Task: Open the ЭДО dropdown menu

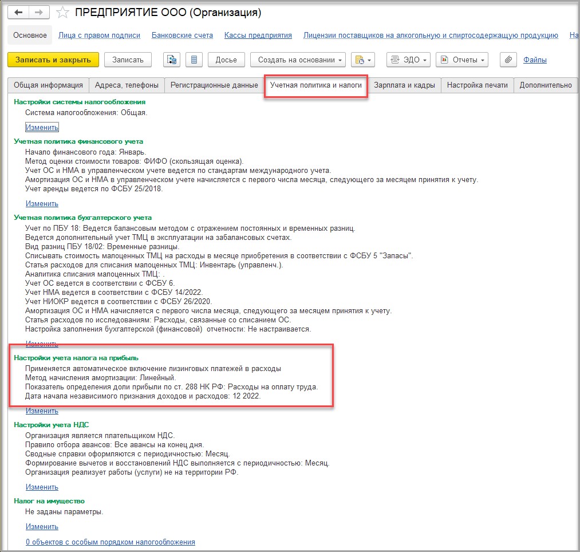Action: point(409,60)
